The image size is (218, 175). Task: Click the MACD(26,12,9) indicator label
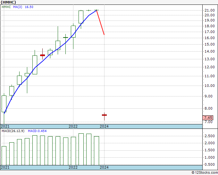(x=13, y=131)
